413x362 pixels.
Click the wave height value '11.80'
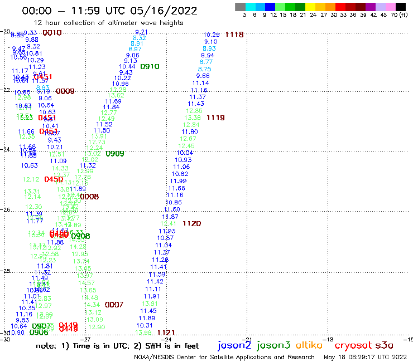pyautogui.click(x=190, y=131)
